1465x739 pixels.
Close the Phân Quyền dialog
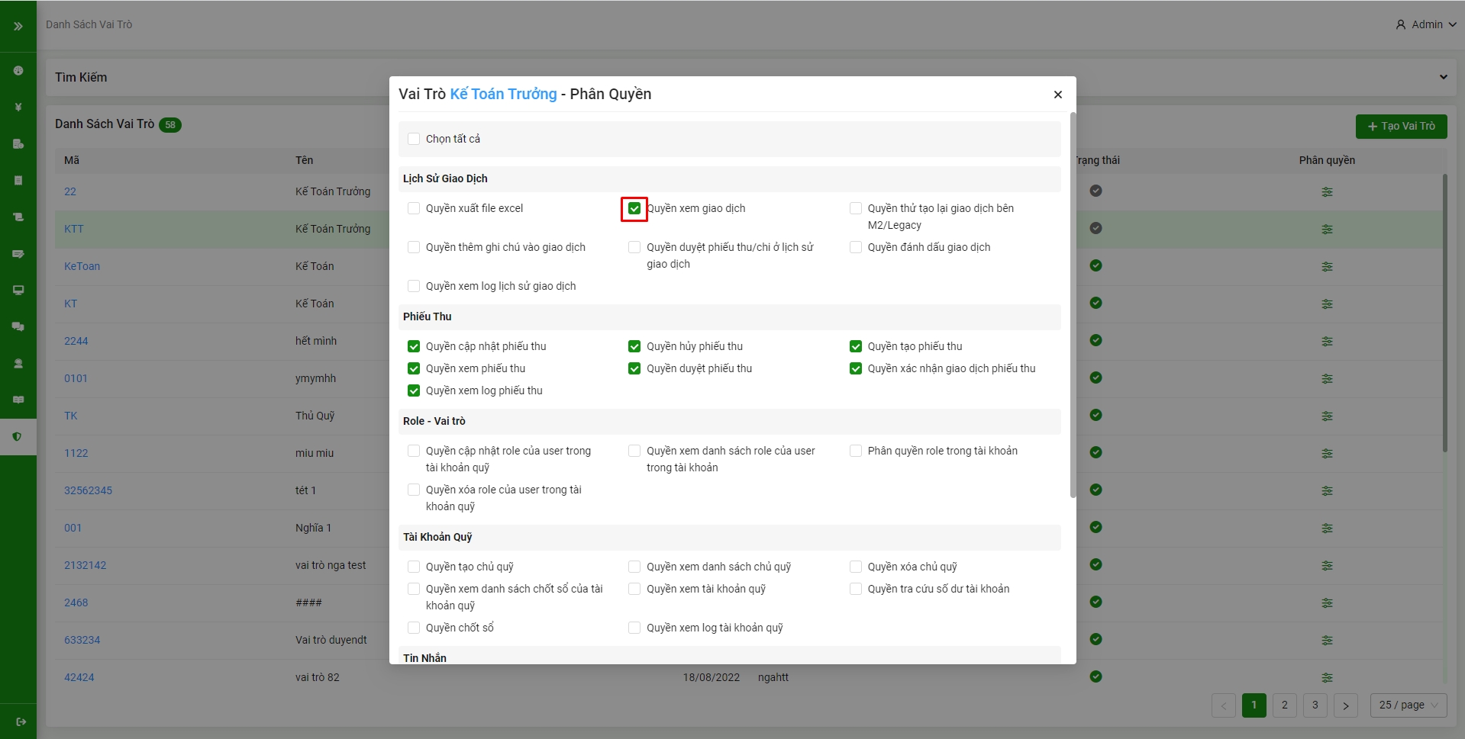coord(1057,95)
